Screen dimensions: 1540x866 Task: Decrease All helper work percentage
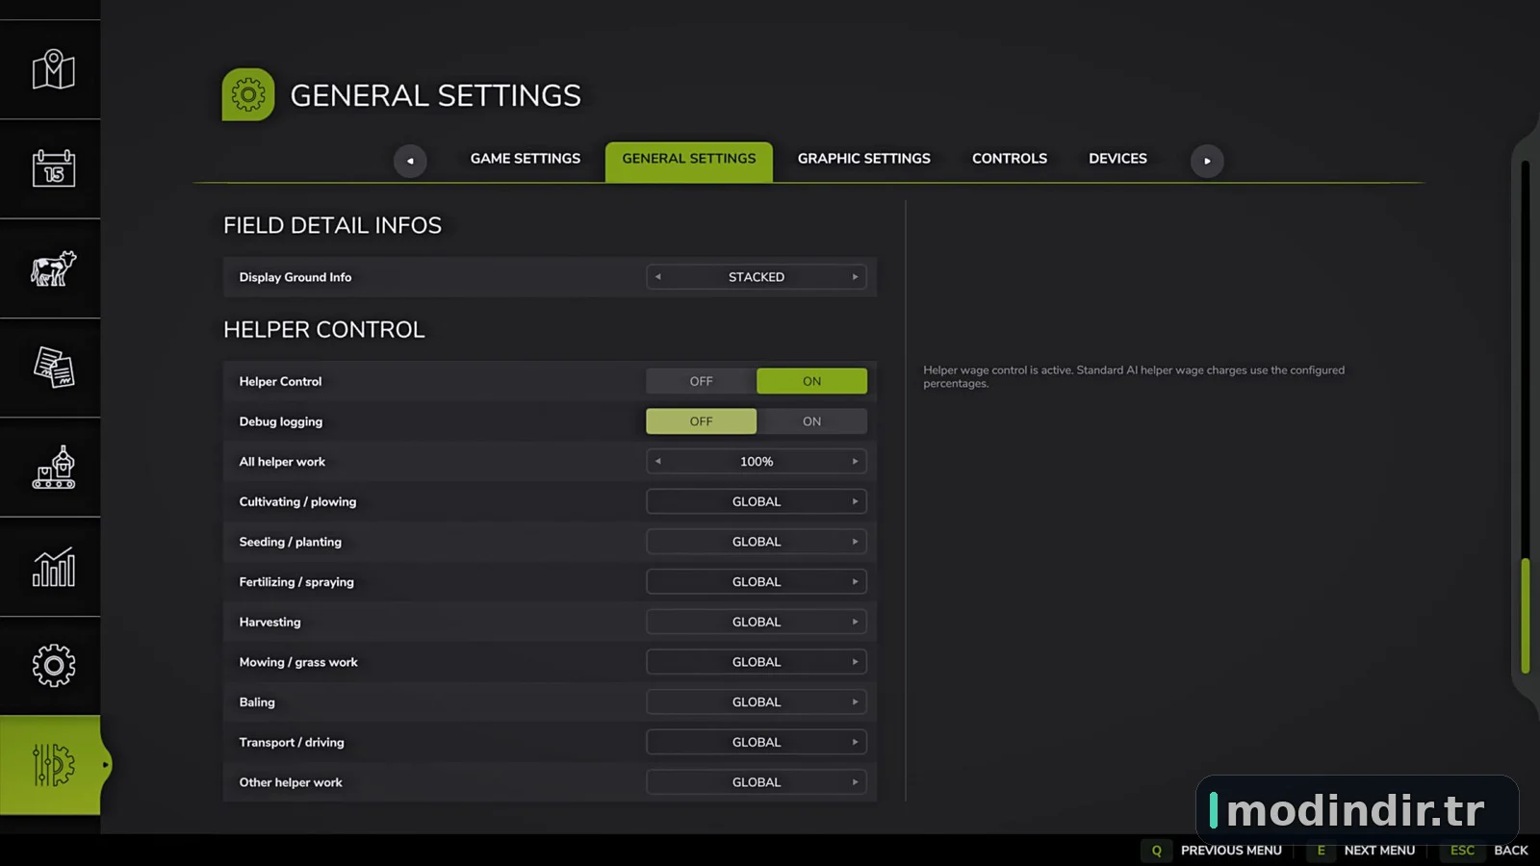coord(658,462)
